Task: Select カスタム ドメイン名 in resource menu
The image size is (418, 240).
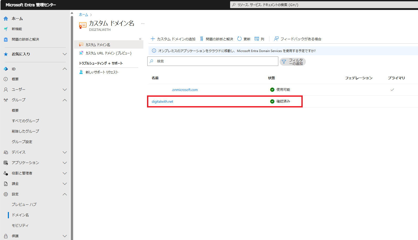Action: click(x=108, y=45)
